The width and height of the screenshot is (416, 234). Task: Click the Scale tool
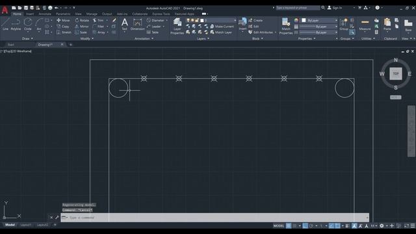(x=81, y=32)
